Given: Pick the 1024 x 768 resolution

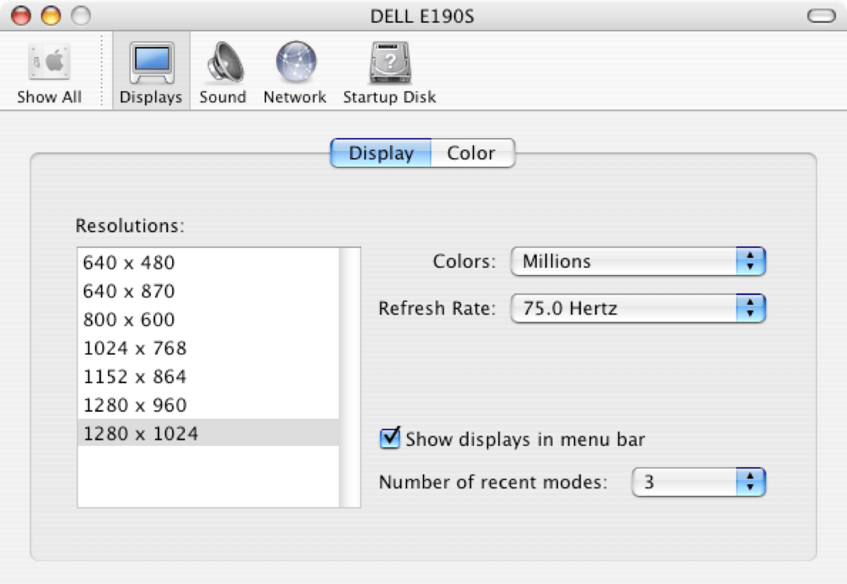Looking at the screenshot, I should pos(208,348).
